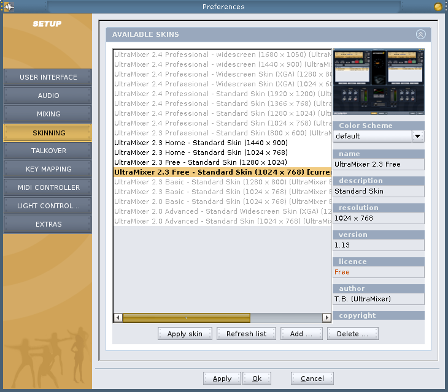
Task: Open the MIDI Controller settings tab
Action: tap(48, 187)
